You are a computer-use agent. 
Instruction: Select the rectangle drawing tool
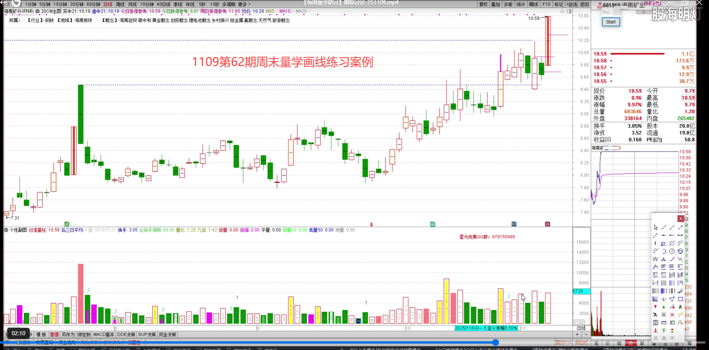681,299
